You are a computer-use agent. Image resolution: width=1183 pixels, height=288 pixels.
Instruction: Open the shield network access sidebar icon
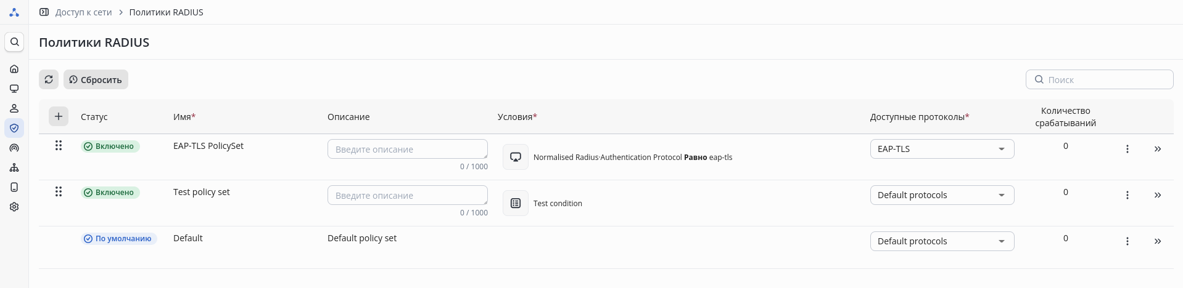click(14, 128)
